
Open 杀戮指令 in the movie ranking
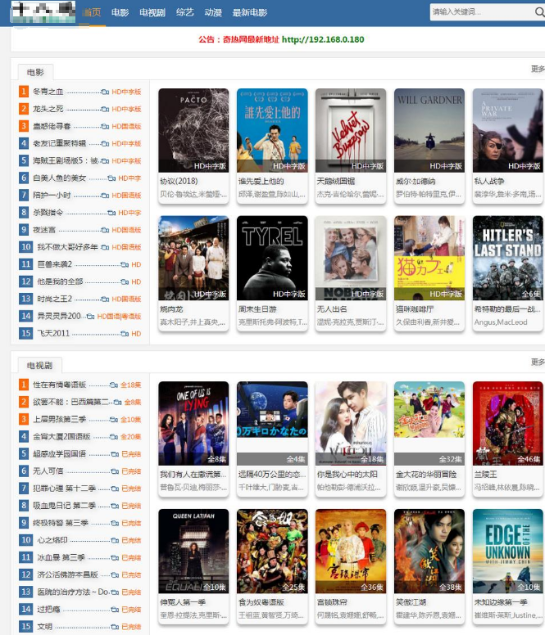click(x=48, y=213)
